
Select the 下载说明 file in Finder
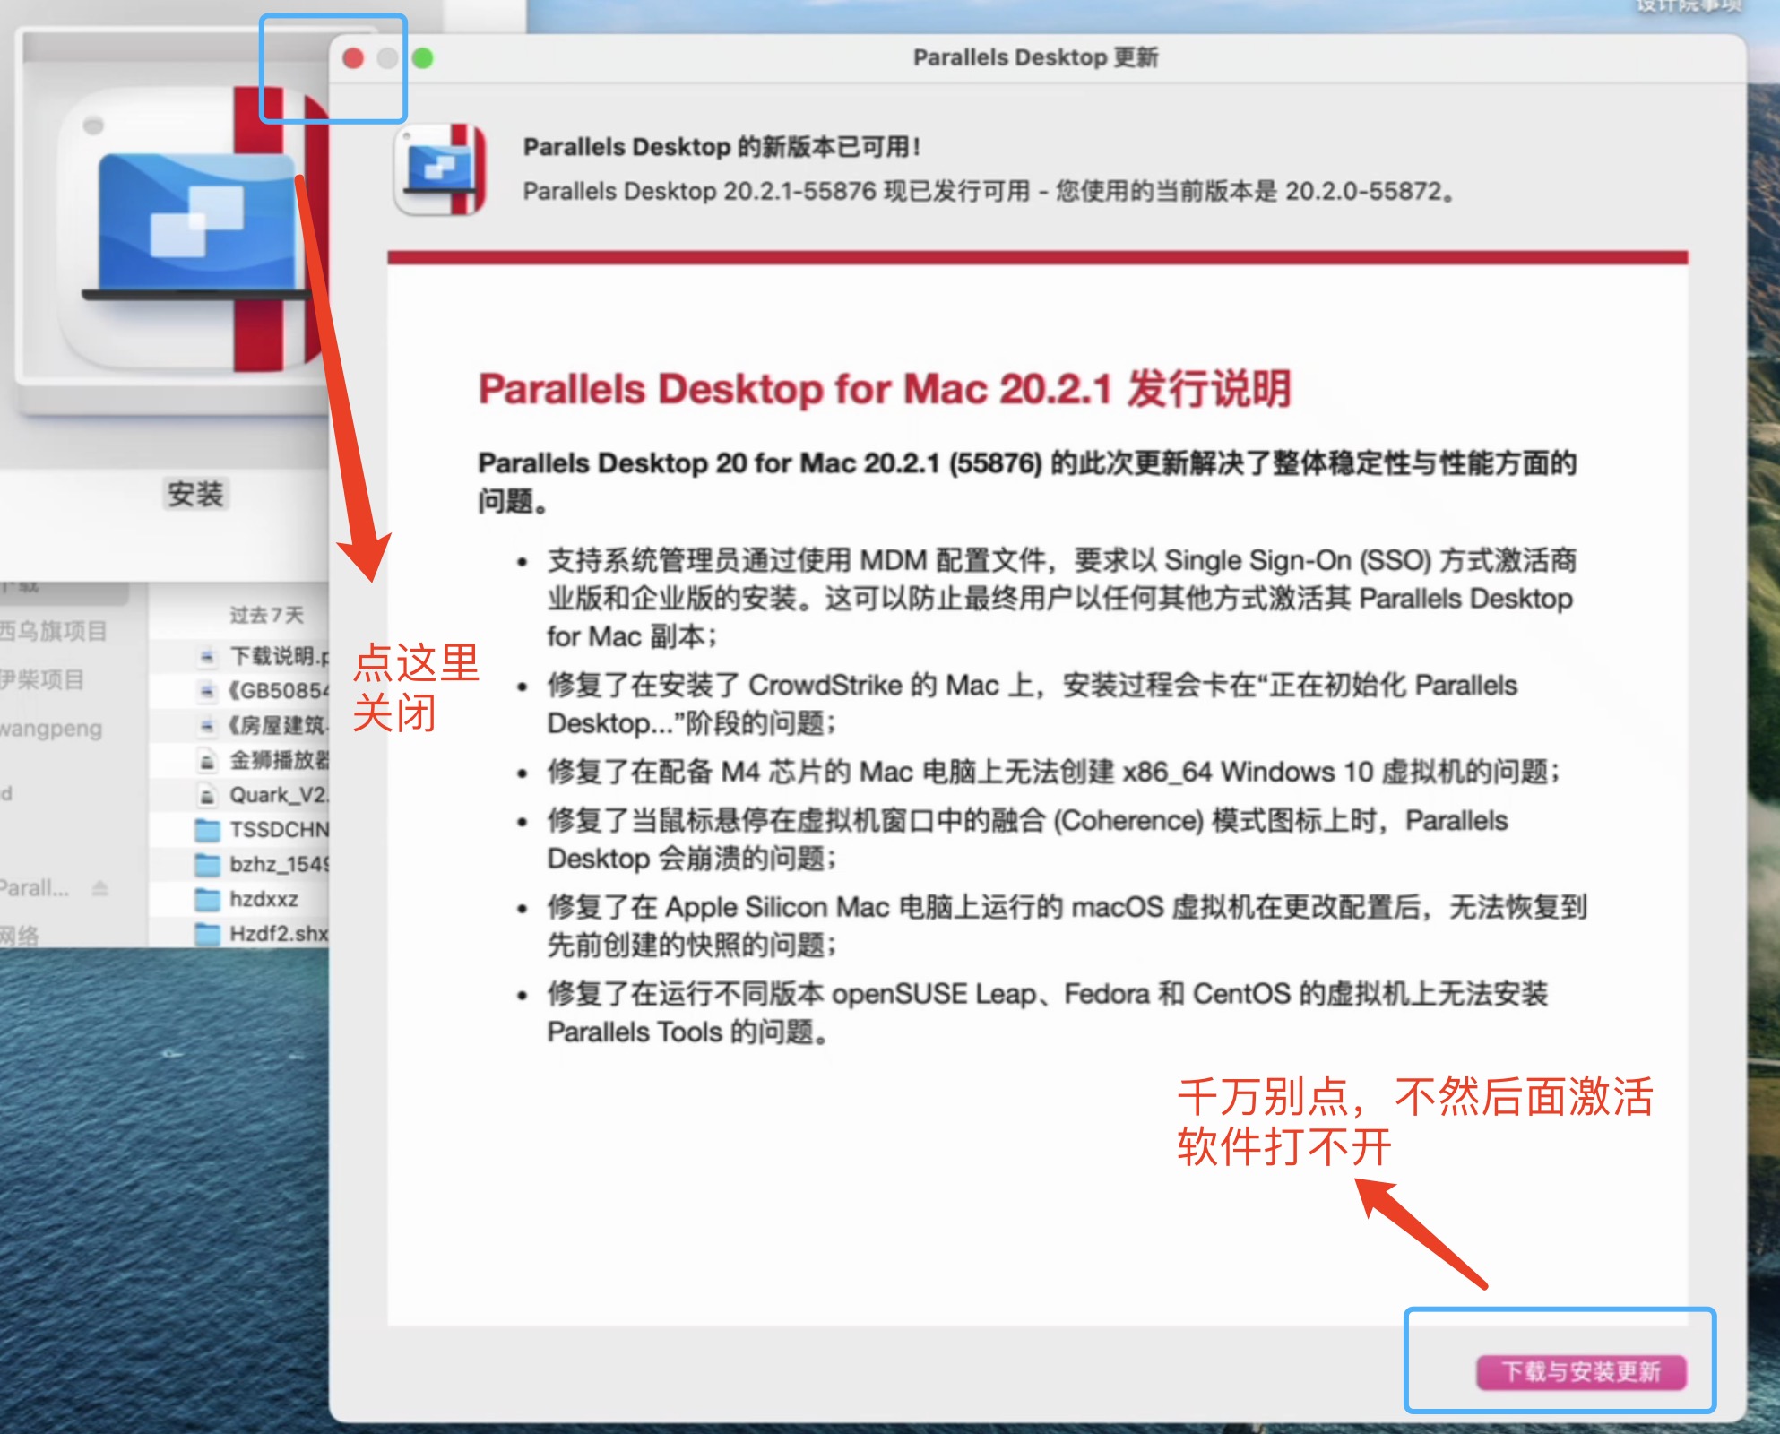278,656
